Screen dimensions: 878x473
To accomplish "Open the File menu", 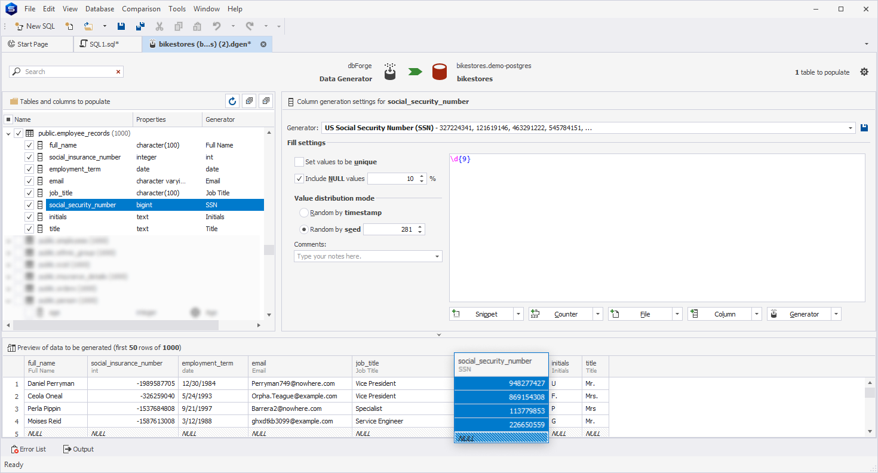I will coord(30,9).
